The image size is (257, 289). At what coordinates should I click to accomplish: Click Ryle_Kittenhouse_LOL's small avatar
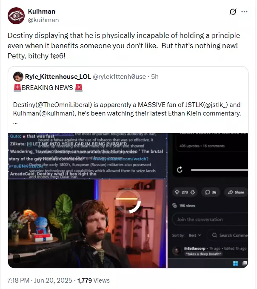click(x=18, y=77)
